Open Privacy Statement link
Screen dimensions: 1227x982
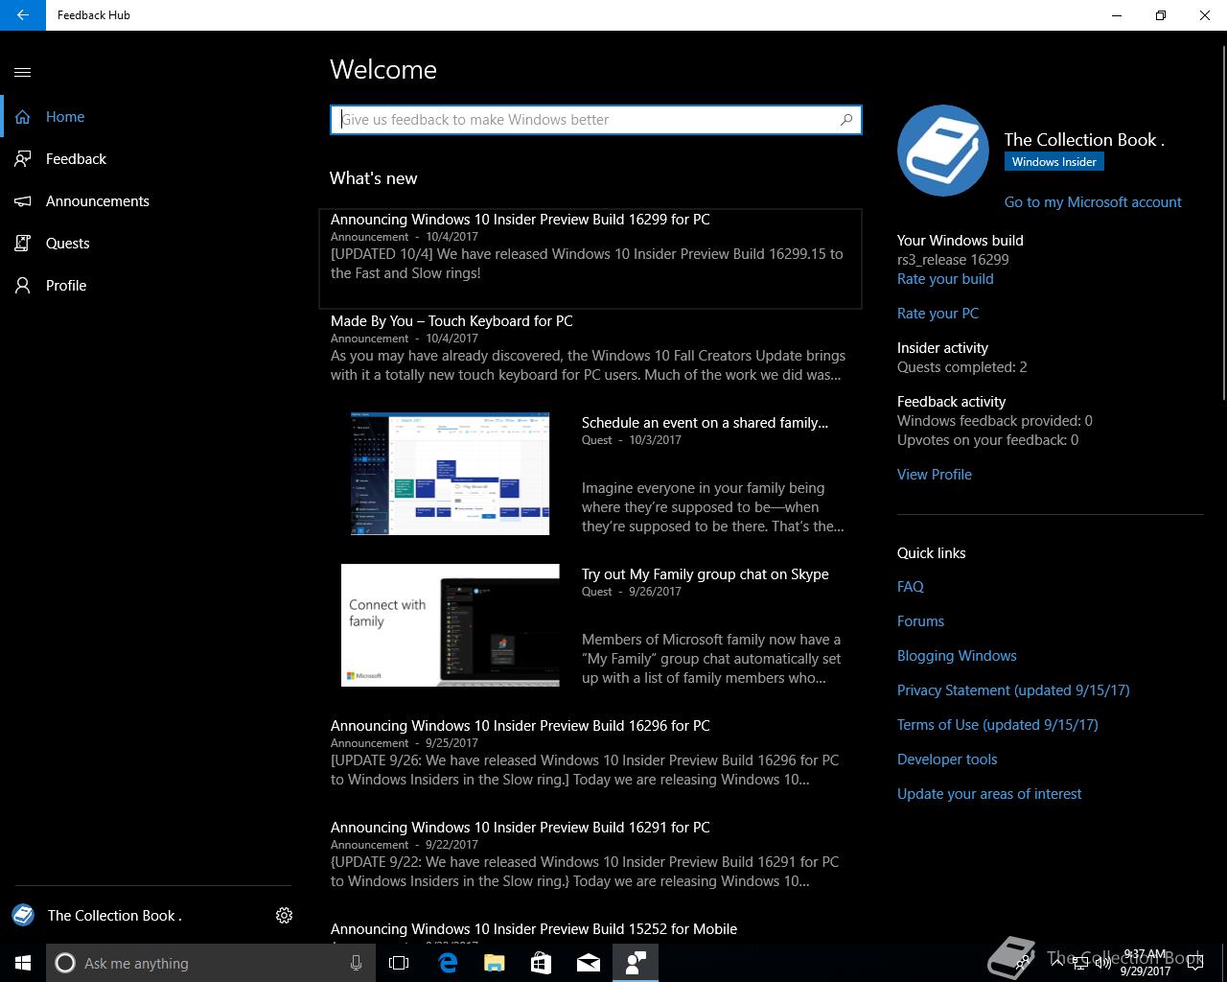[x=1013, y=690]
